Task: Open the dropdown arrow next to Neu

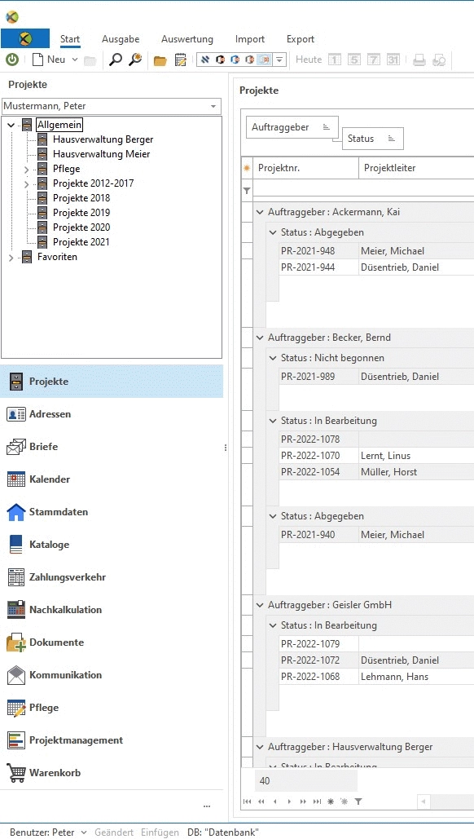Action: 75,60
